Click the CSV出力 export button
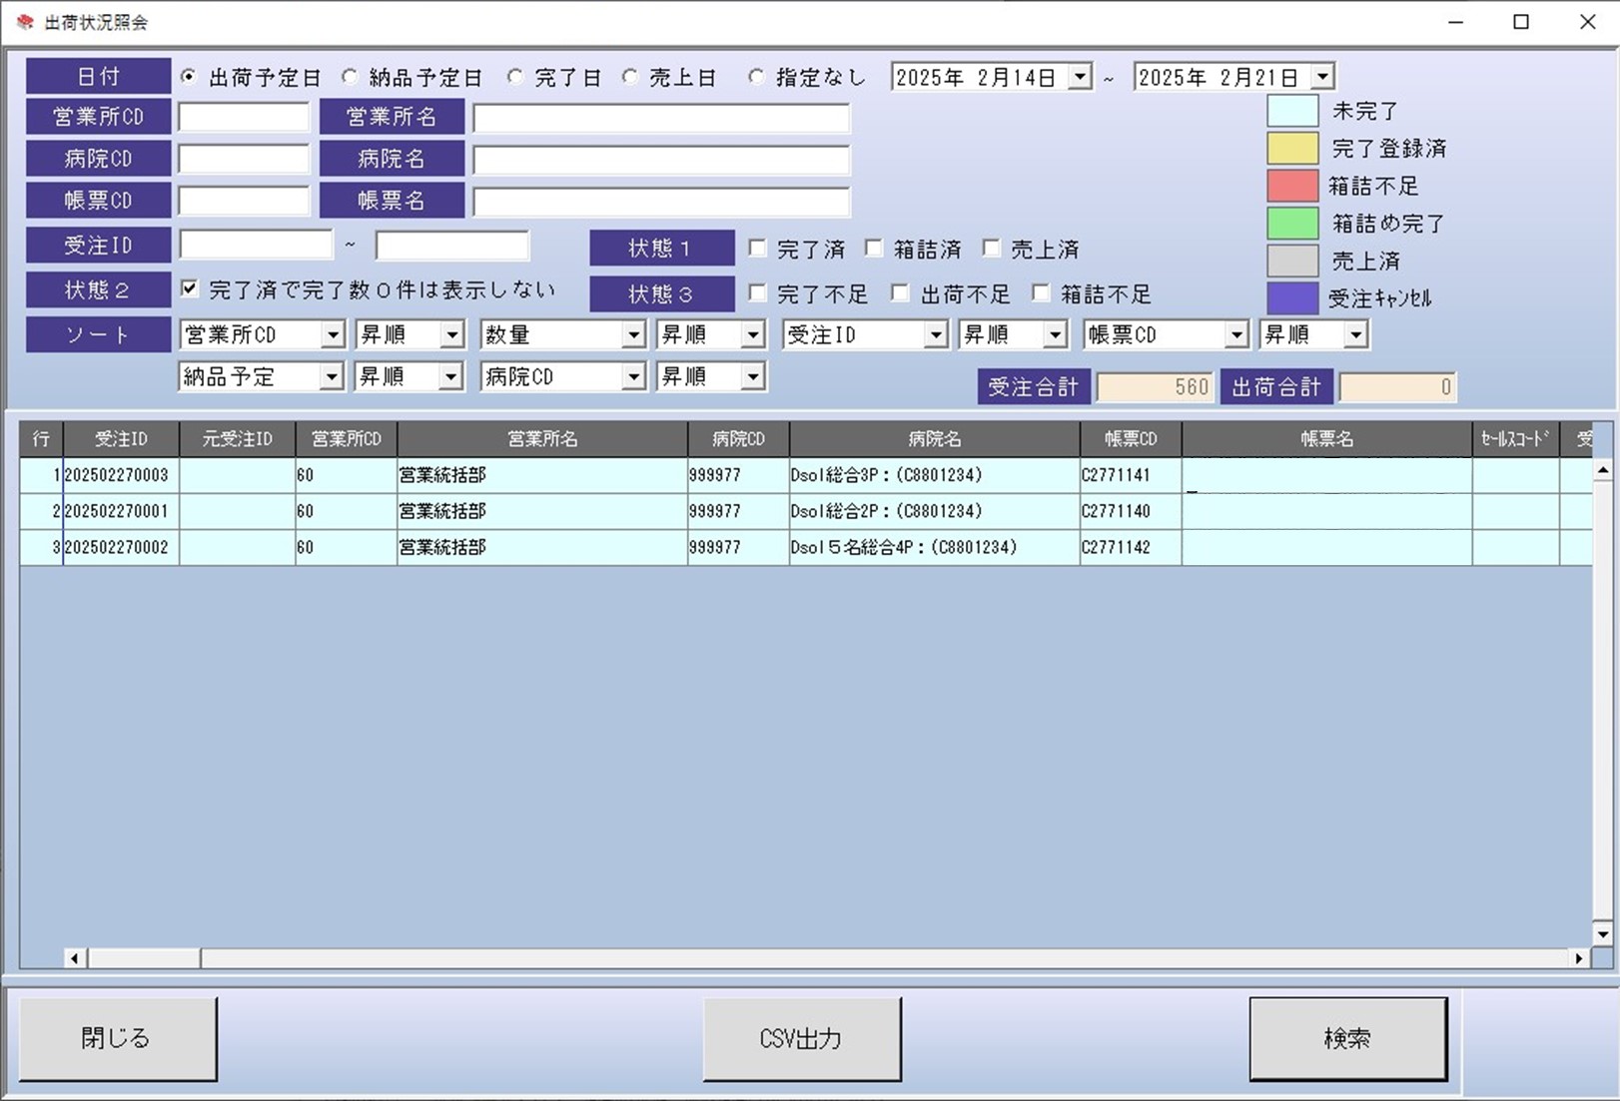1620x1101 pixels. (x=802, y=1038)
